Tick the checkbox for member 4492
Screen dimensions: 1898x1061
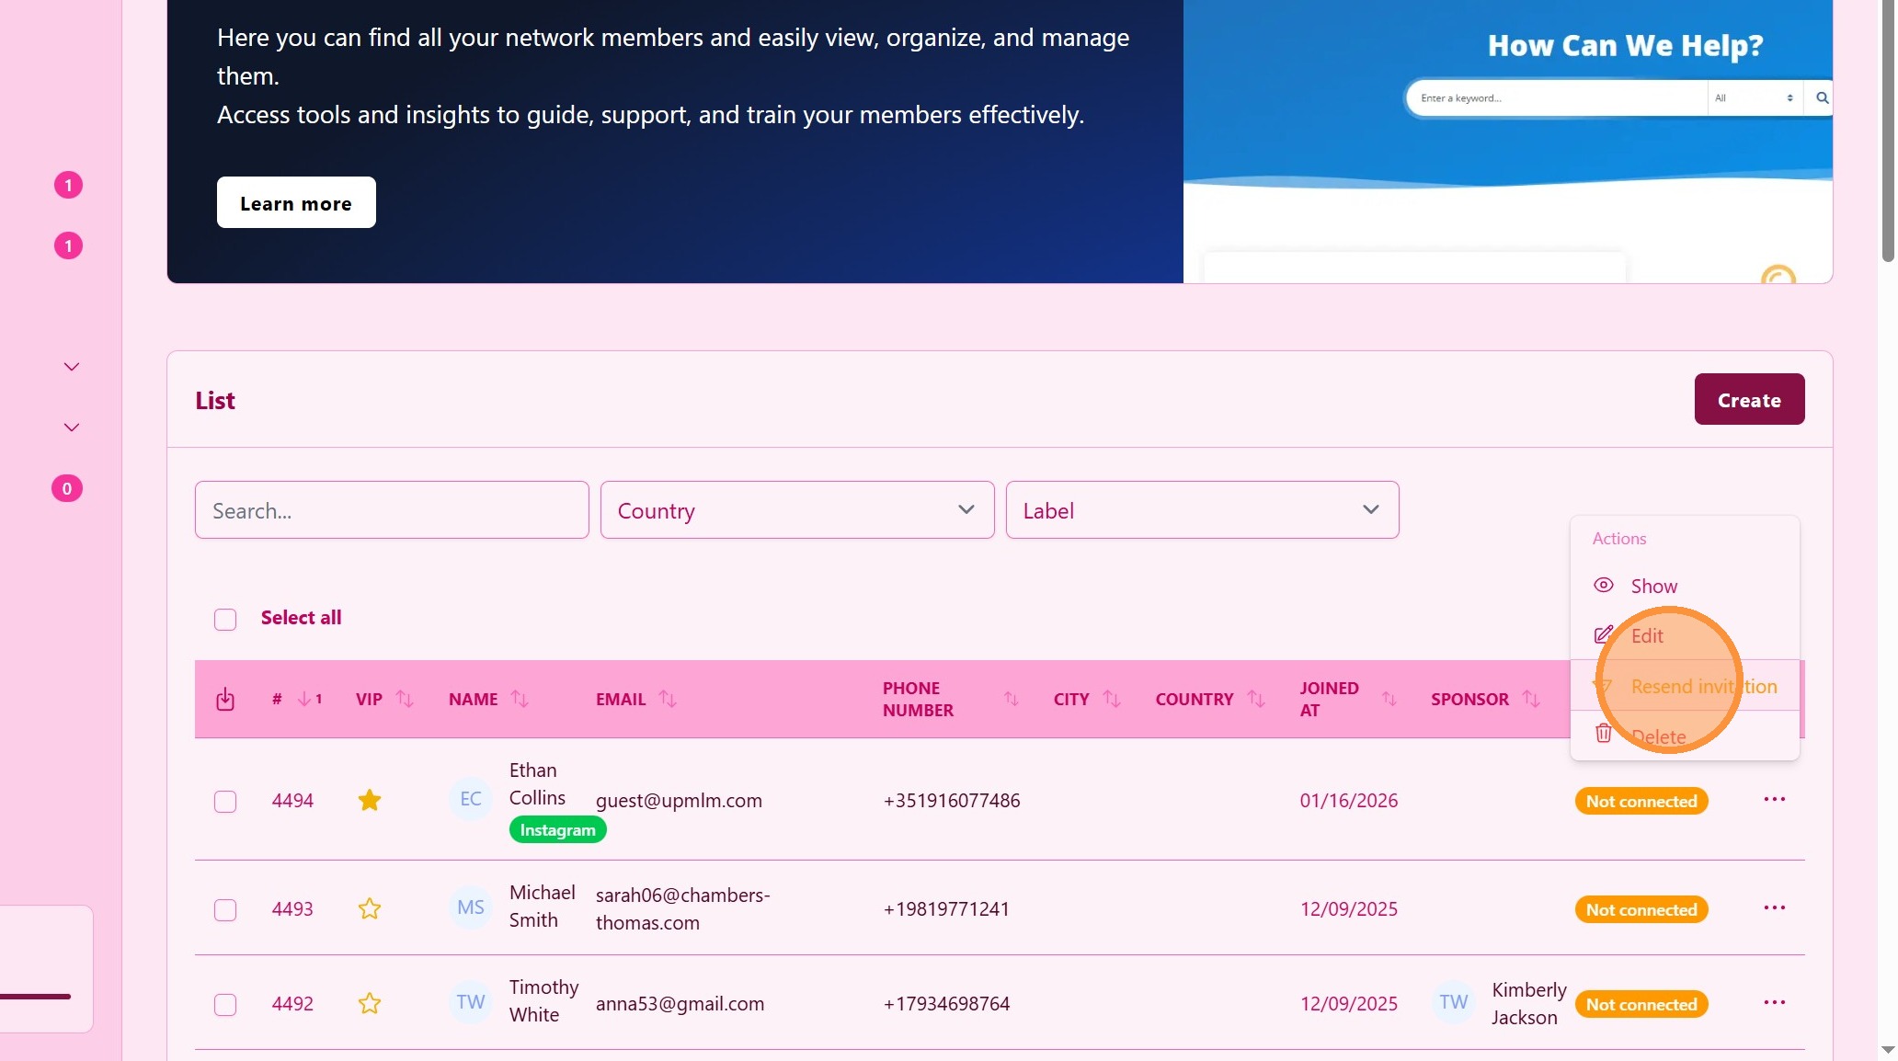[x=225, y=1005]
